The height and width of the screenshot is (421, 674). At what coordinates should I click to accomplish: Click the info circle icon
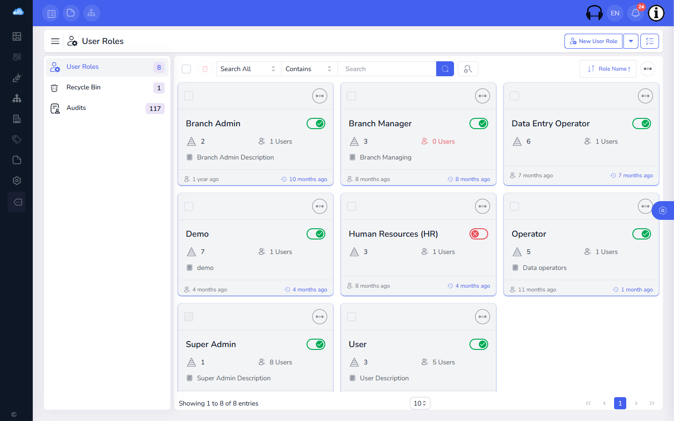pos(656,13)
